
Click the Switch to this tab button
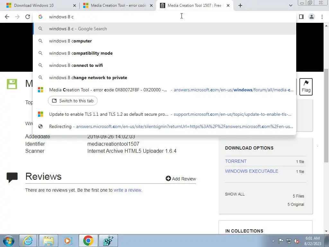73,101
